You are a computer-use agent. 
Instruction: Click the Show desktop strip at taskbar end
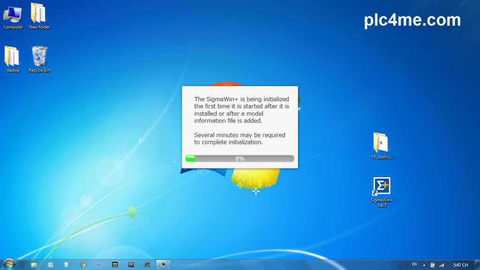pyautogui.click(x=478, y=265)
